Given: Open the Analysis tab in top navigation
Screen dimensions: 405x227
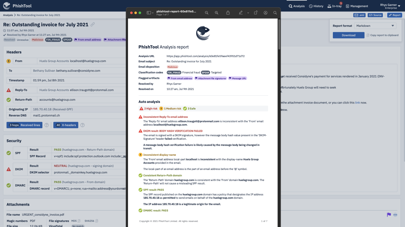Looking at the screenshot, I should tap(296, 6).
